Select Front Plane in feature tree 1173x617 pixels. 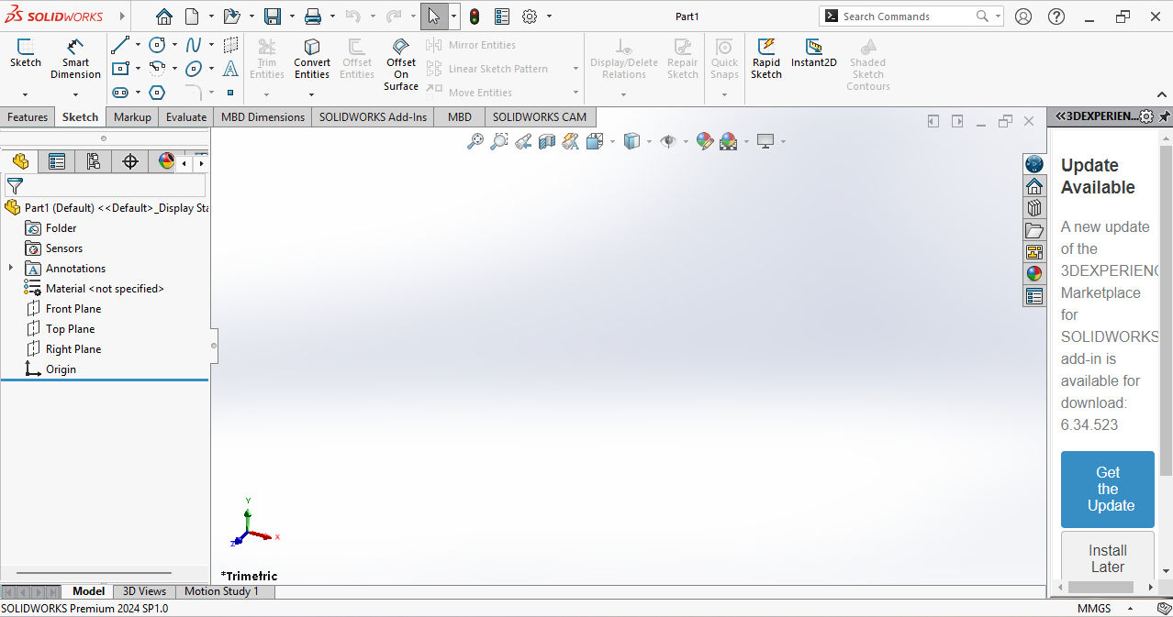click(73, 309)
